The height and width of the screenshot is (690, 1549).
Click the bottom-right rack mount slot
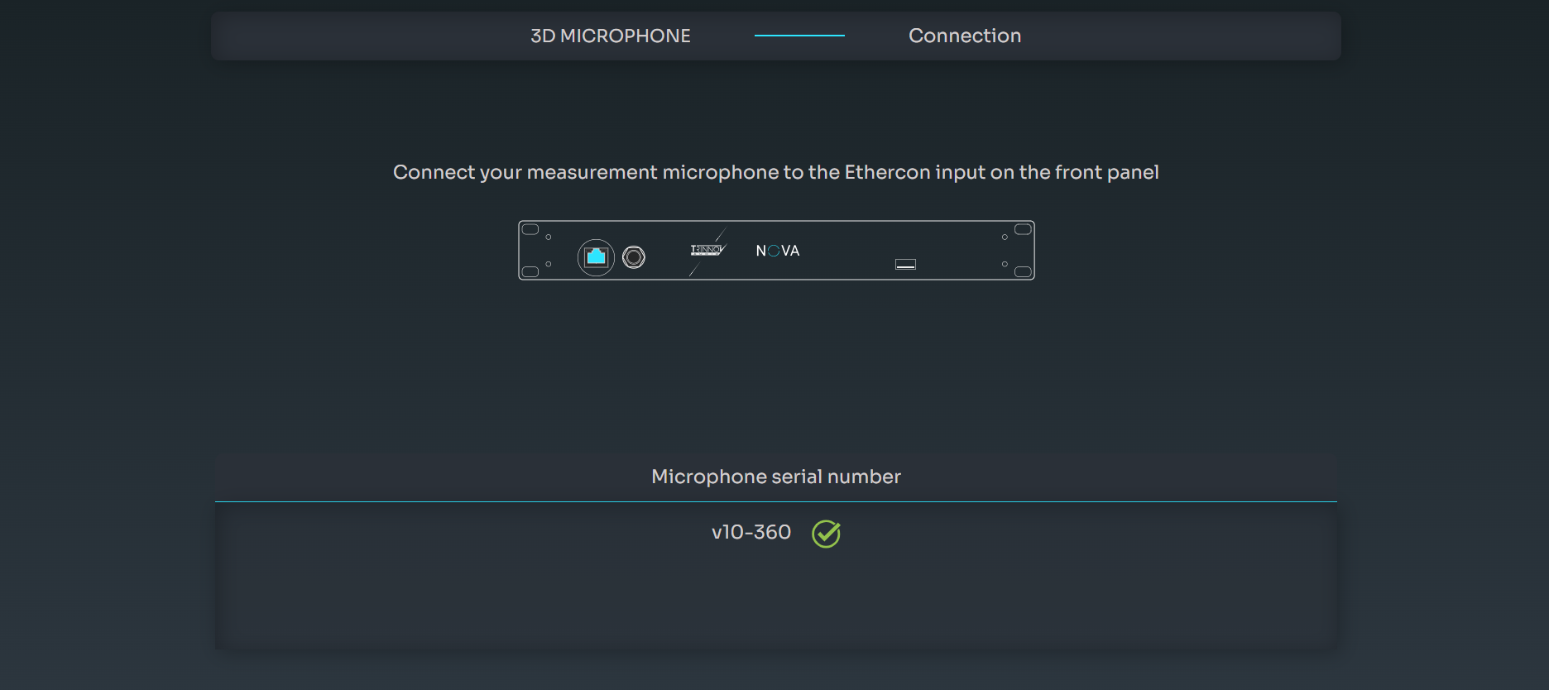[1023, 271]
